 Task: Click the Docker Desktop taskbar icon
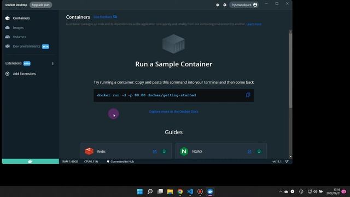(x=210, y=192)
